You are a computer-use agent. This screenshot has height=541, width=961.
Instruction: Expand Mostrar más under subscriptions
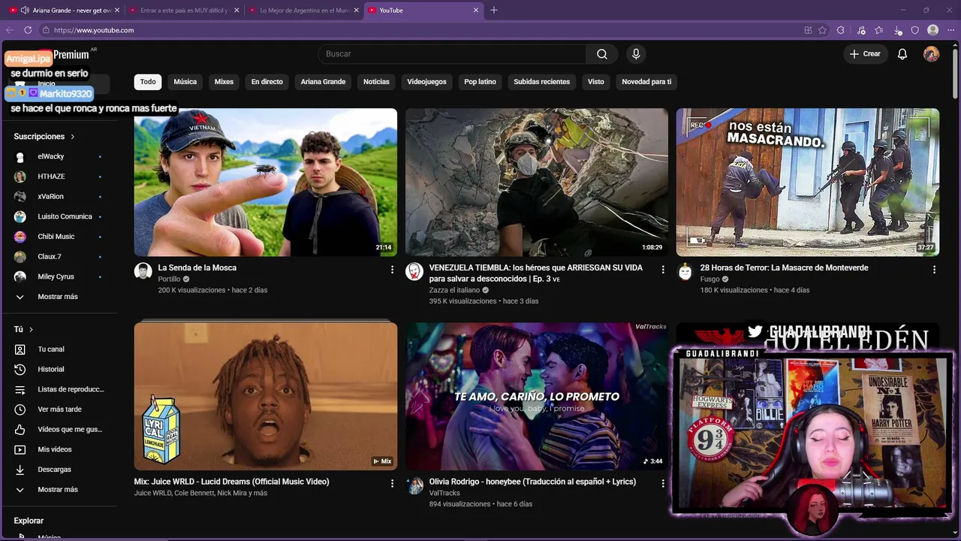tap(59, 297)
